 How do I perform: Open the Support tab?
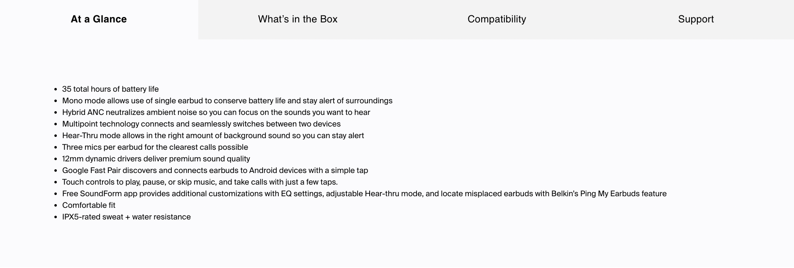(x=696, y=19)
